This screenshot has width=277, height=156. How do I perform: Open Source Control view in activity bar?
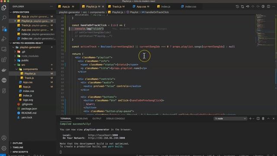4,29
